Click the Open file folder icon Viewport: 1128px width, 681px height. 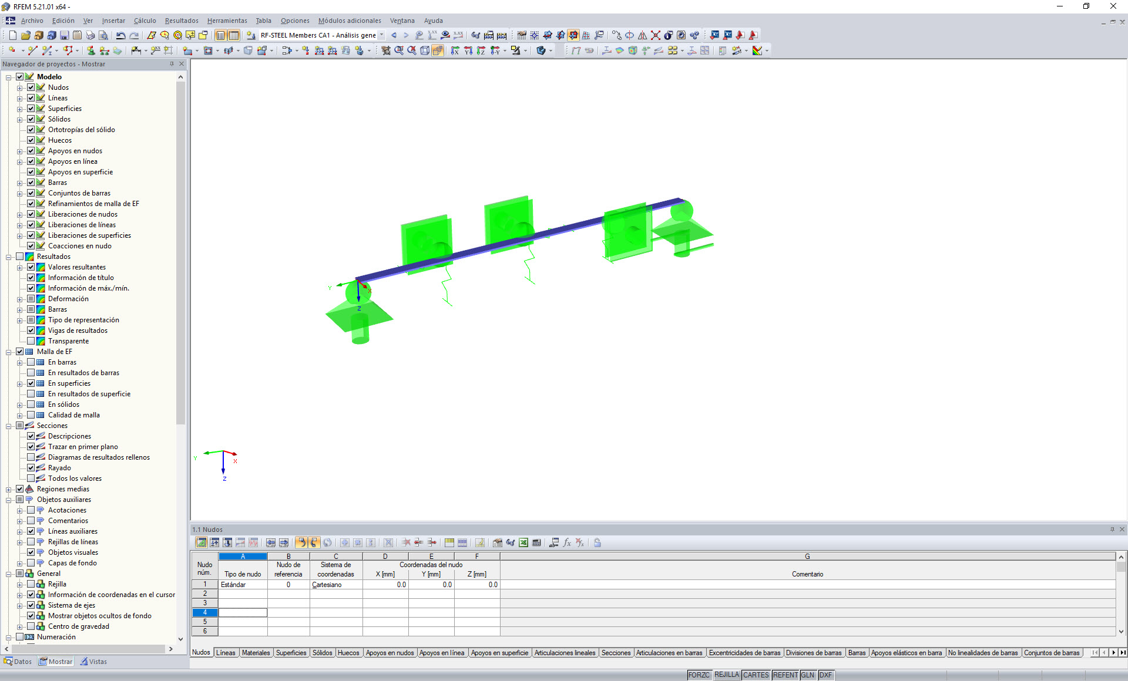(x=25, y=35)
